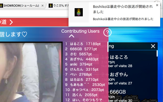Click the SHOWROOM tab favicon
This screenshot has height=102, width=163.
tap(2, 5)
